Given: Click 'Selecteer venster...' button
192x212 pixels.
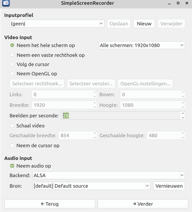Looking at the screenshot, I should point(91,83).
